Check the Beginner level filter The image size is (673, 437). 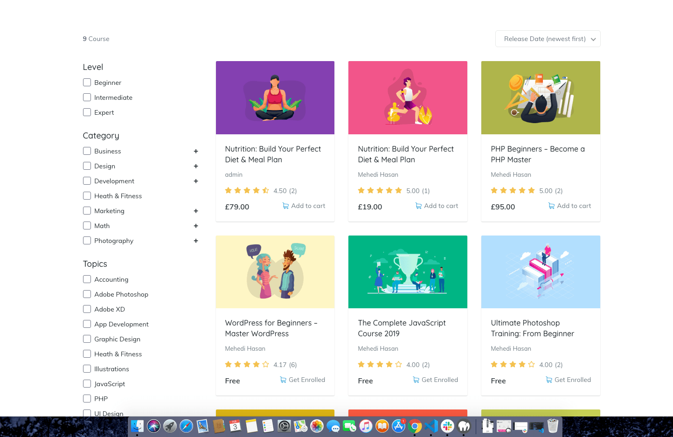pos(87,83)
